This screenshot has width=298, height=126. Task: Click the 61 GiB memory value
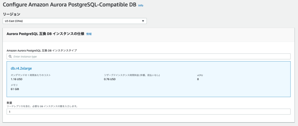tap(15, 89)
